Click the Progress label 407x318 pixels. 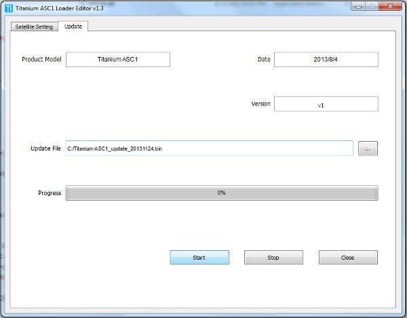pyautogui.click(x=50, y=193)
